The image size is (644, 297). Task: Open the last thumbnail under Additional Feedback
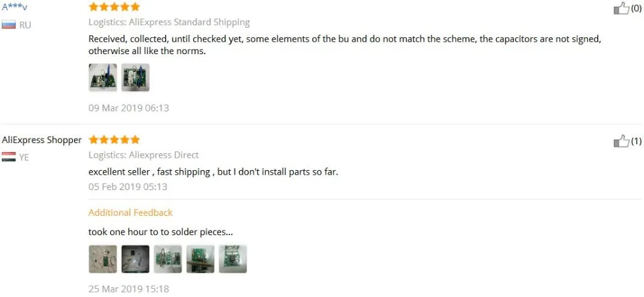pos(233,259)
